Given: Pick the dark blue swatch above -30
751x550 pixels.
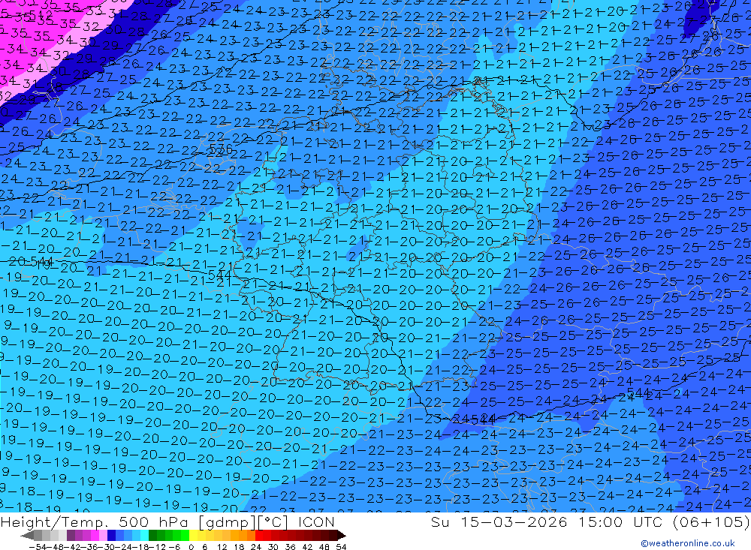Looking at the screenshot, I should [x=111, y=536].
